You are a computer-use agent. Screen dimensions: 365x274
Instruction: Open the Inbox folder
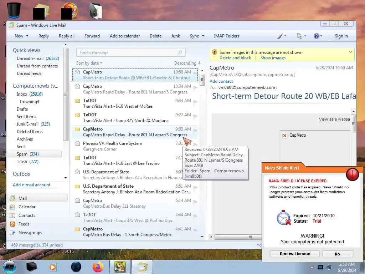(x=30, y=94)
